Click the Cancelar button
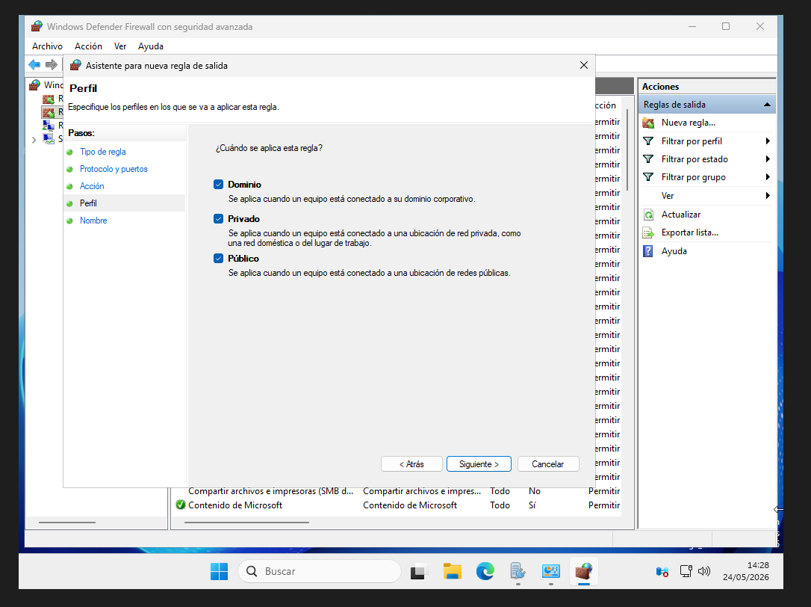The image size is (811, 607). tap(548, 464)
